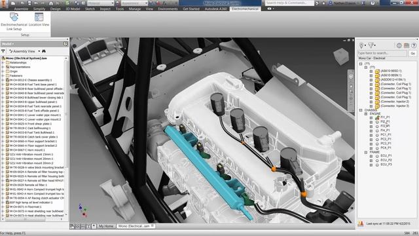
Task: Click the Search Help & Commands field
Action: (289, 3)
